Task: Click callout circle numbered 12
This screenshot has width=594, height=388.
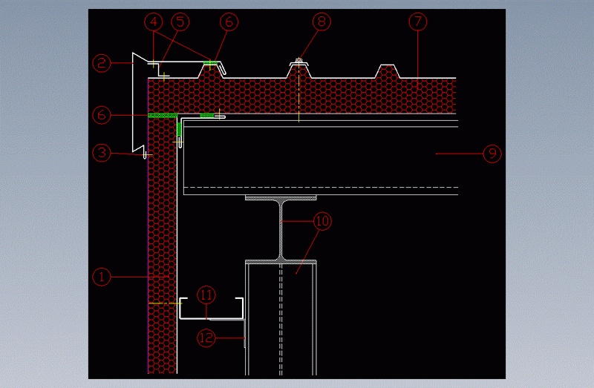Action: pyautogui.click(x=206, y=338)
